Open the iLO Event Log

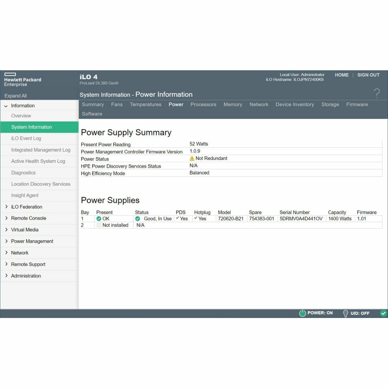pos(26,139)
